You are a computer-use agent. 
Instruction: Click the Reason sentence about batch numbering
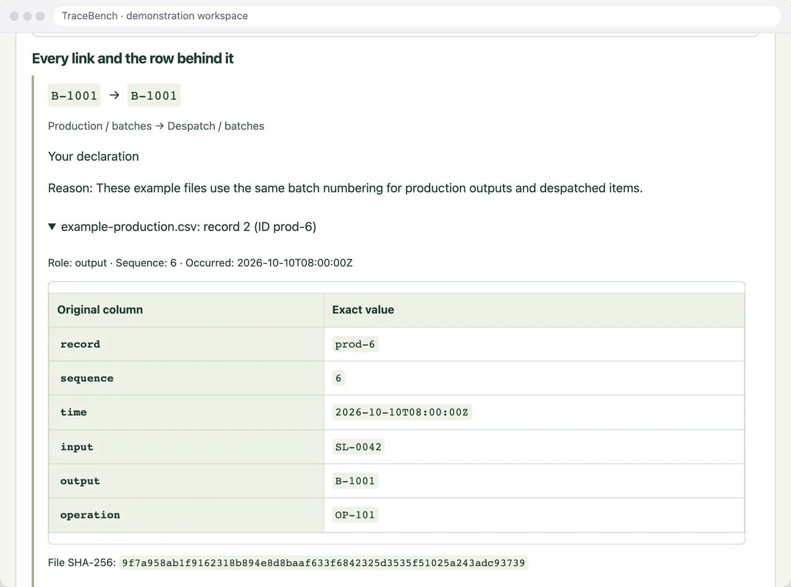point(345,188)
